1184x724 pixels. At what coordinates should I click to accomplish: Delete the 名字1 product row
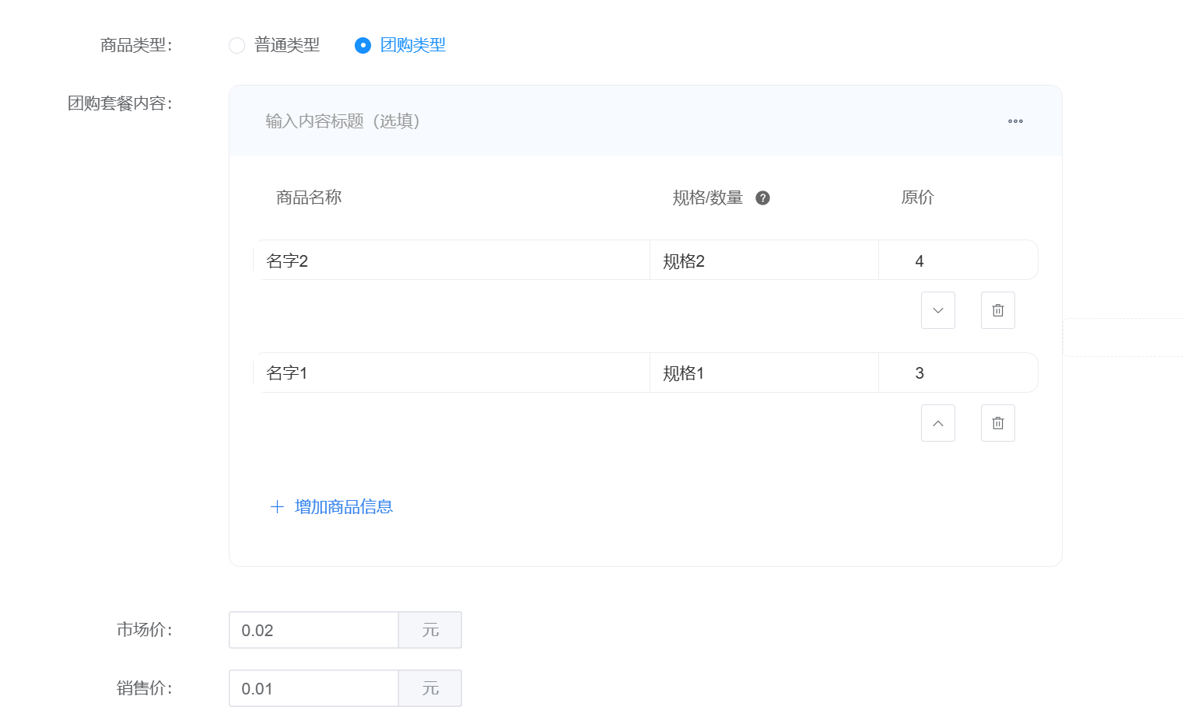[997, 423]
